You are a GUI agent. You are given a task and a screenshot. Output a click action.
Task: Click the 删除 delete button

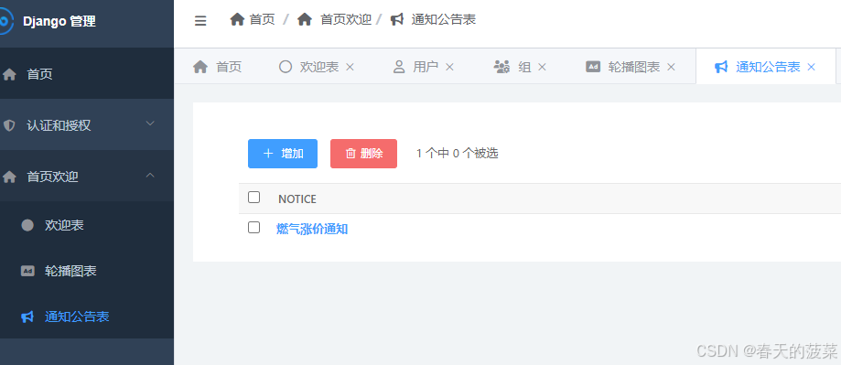tap(363, 154)
